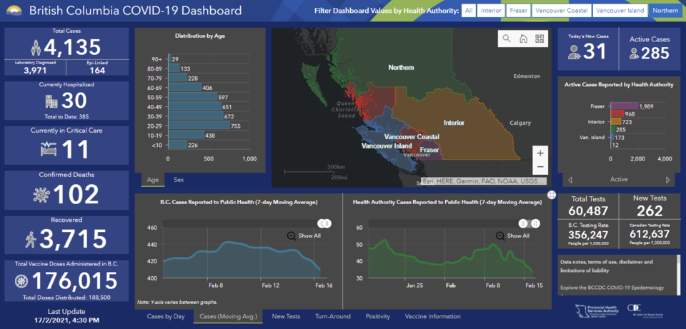686x329 pixels.
Task: Click Show All on B.C. Cases chart
Action: click(x=309, y=236)
